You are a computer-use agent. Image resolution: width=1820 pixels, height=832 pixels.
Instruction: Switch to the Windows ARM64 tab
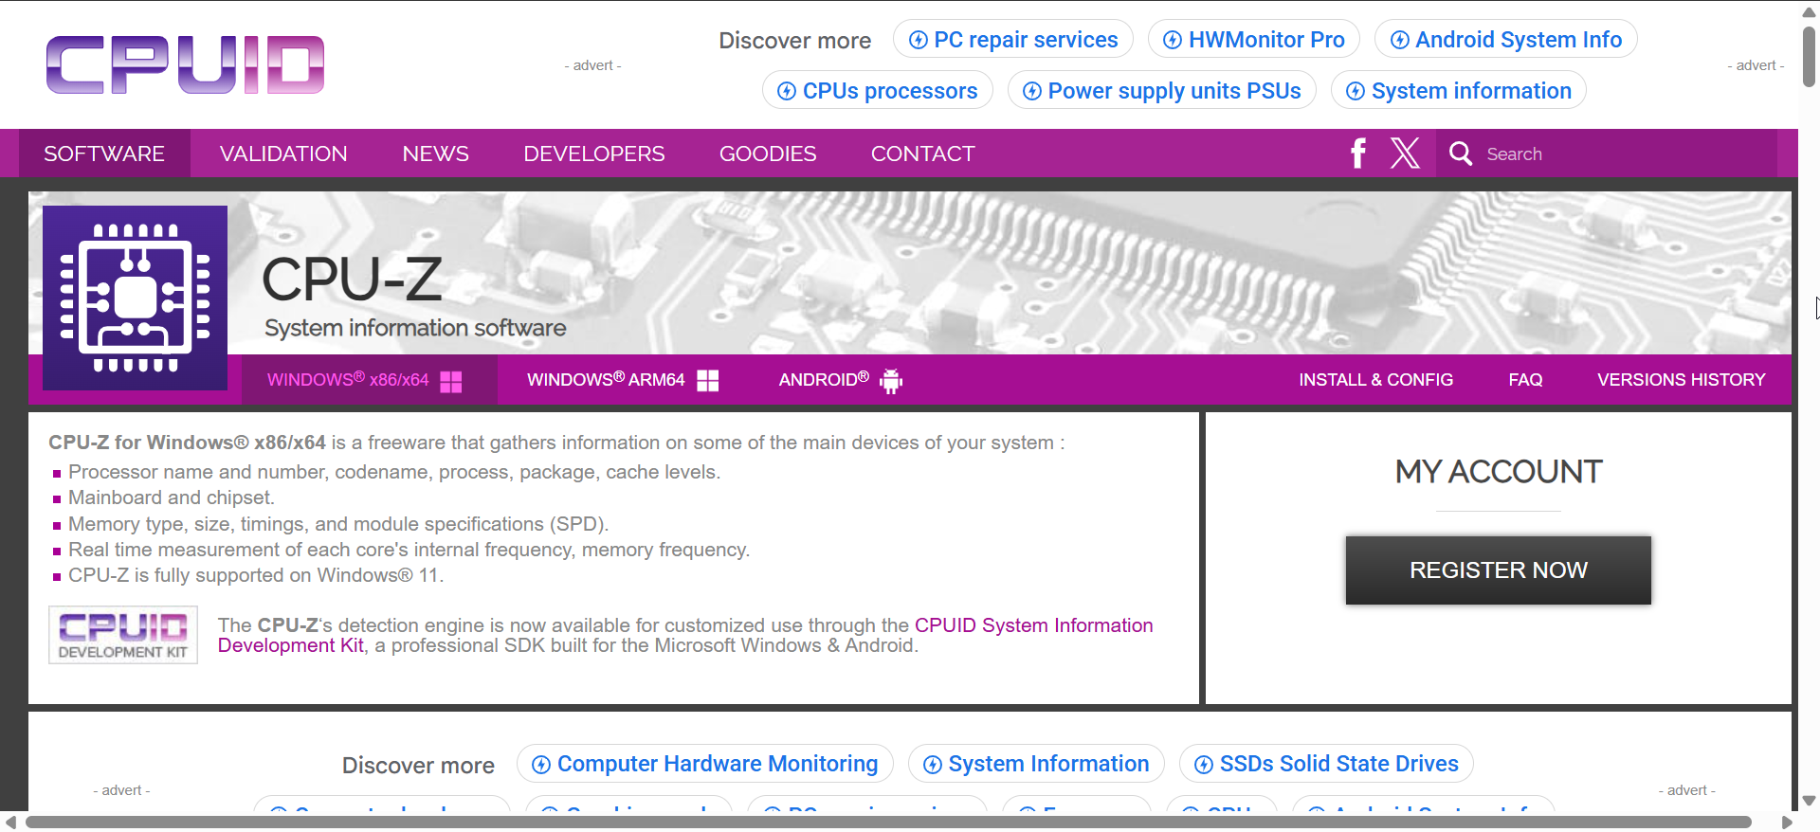coord(622,380)
